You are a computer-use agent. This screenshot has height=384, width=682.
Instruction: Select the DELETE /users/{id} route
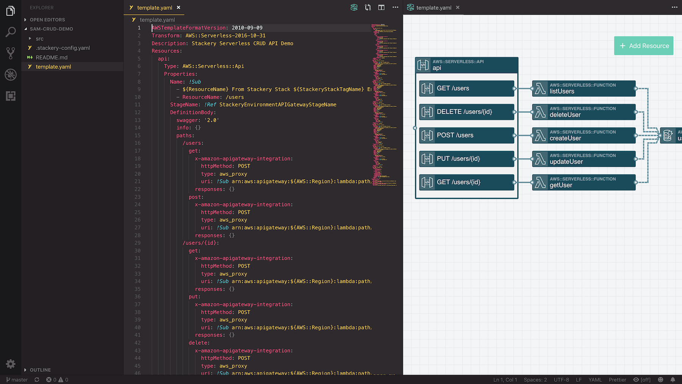click(x=467, y=112)
